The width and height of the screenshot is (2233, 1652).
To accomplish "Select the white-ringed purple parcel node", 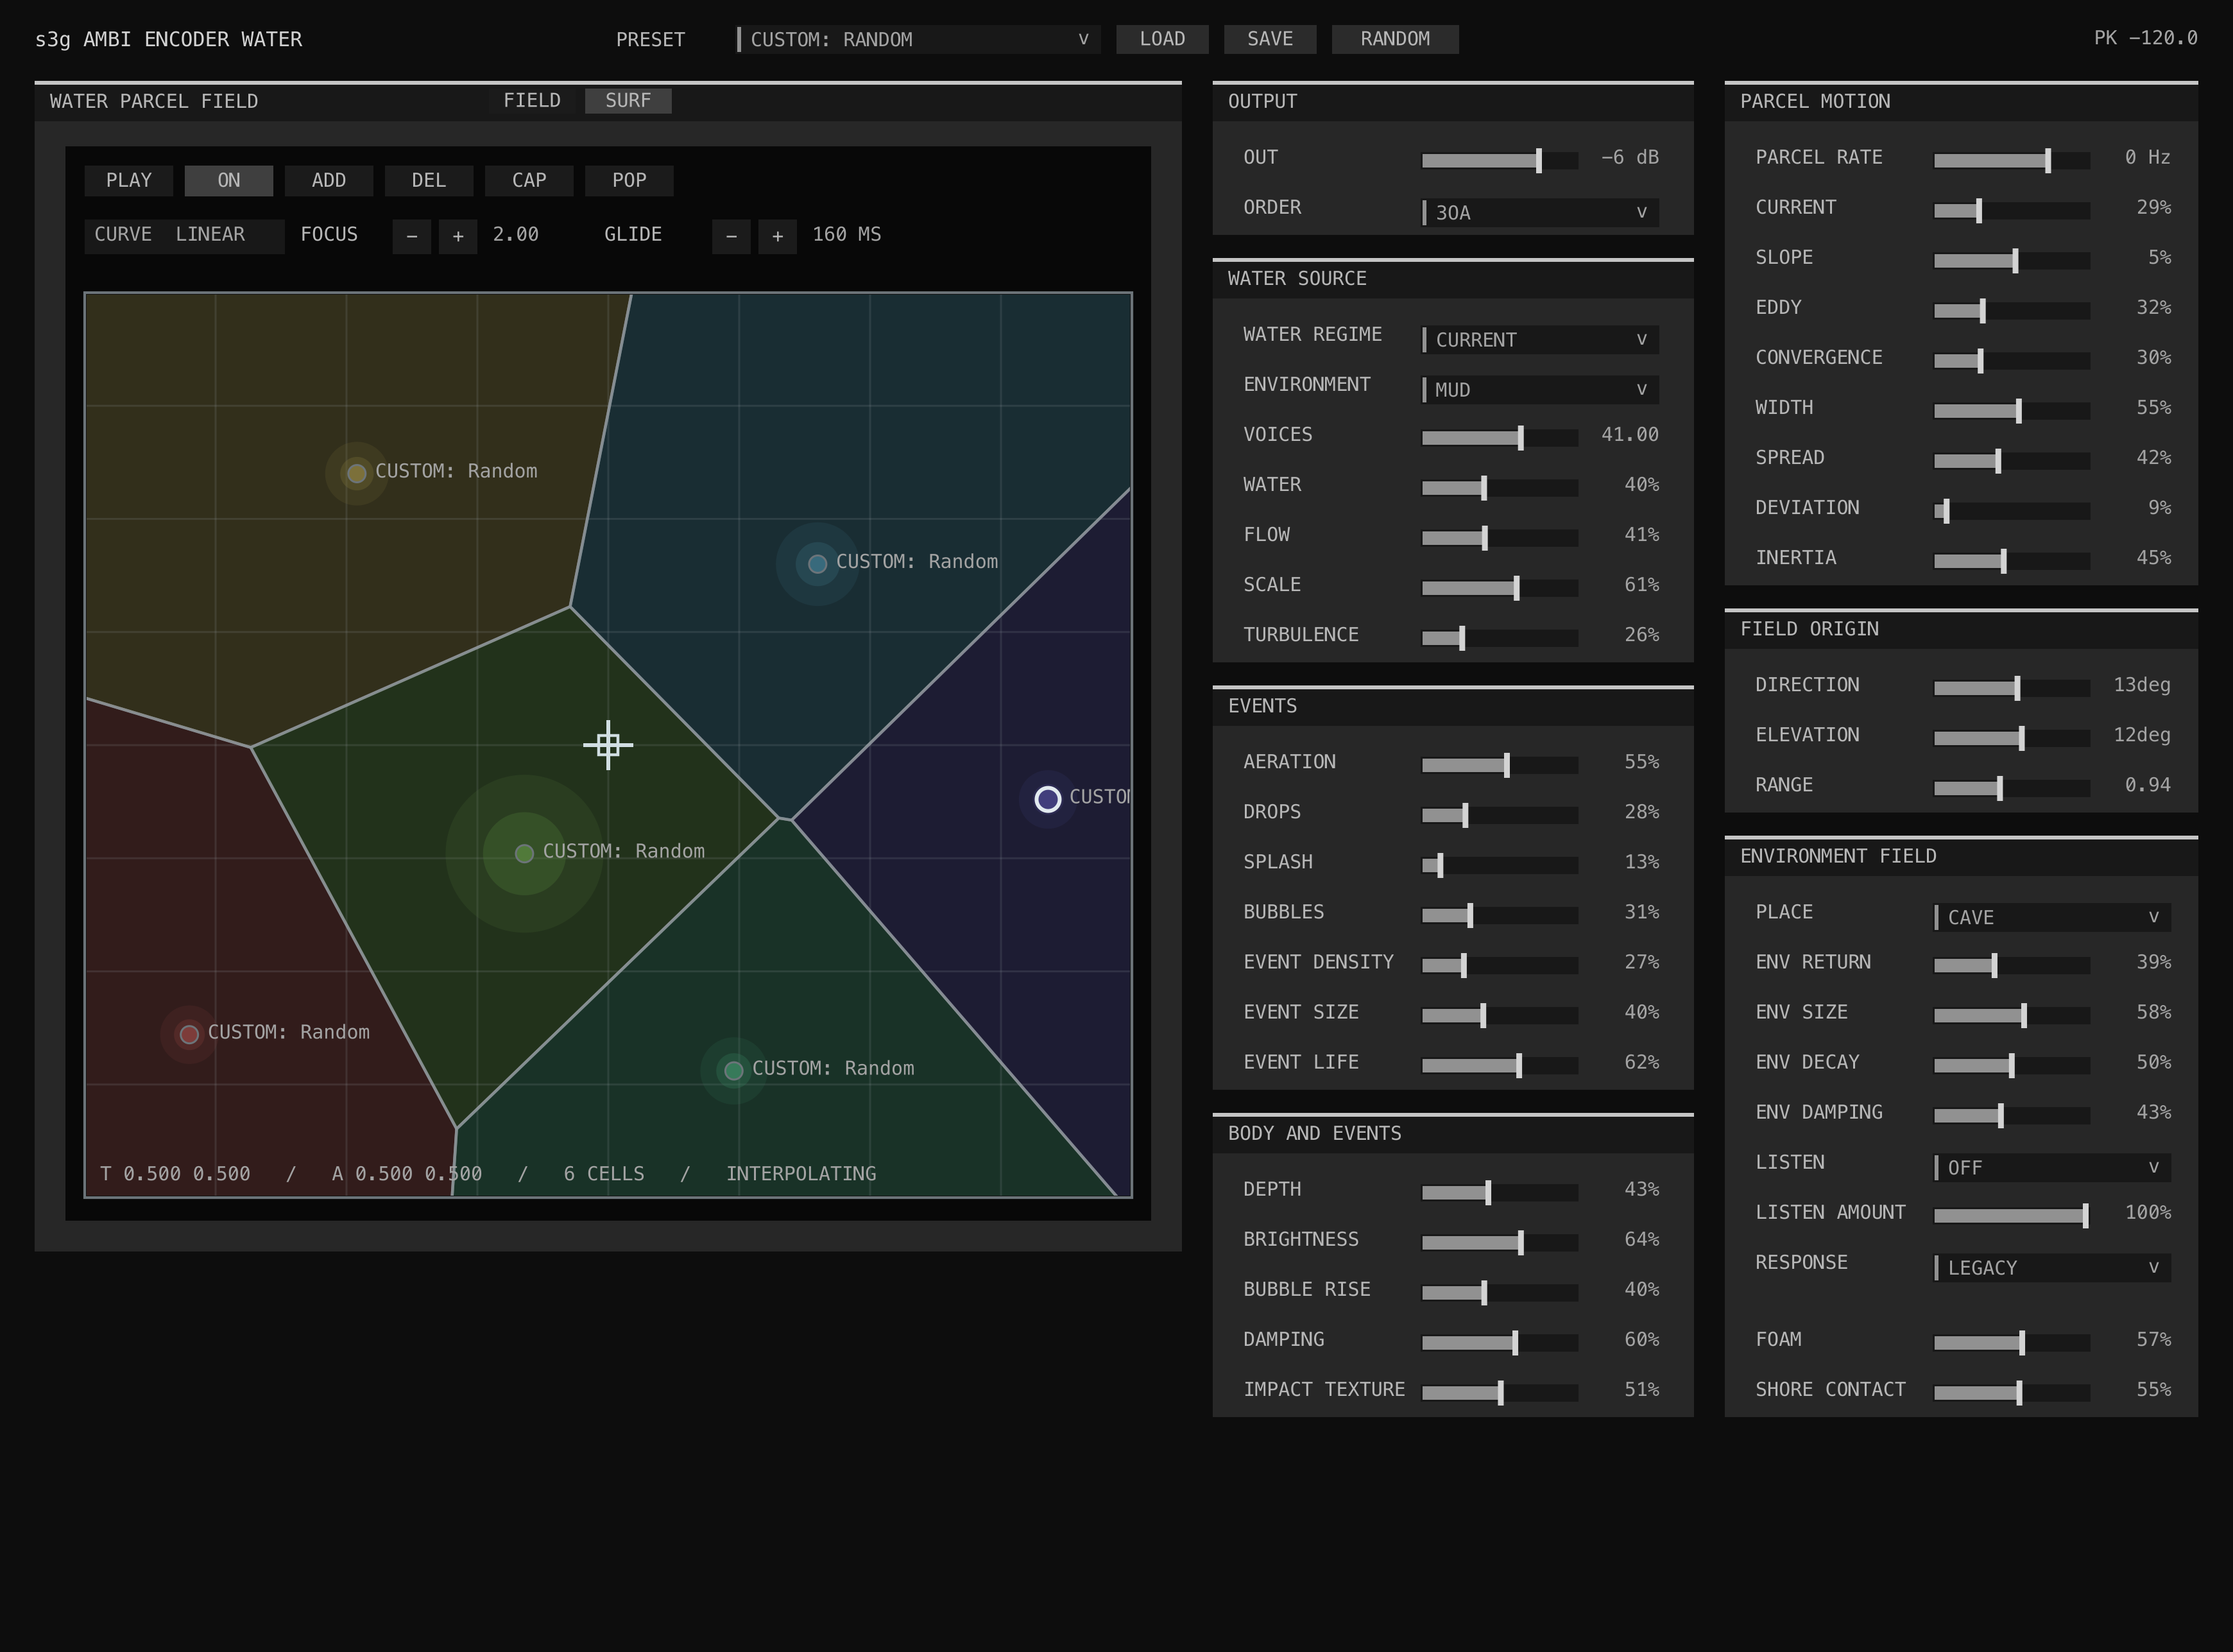I will click(1048, 799).
